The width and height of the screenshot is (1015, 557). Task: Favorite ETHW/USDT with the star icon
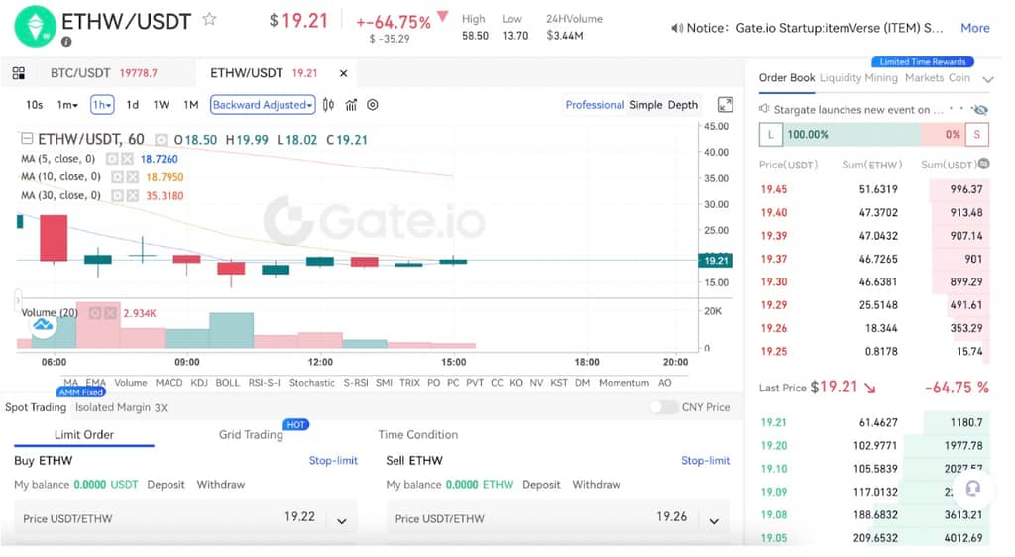(x=209, y=19)
